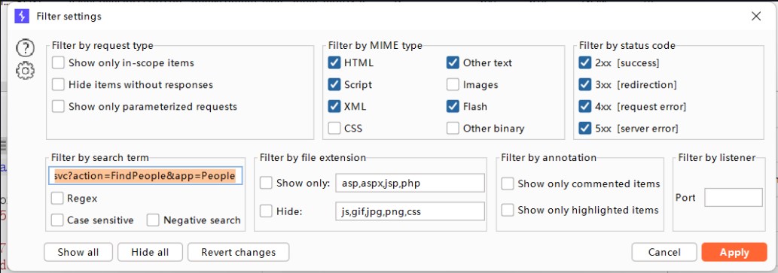
Task: Open the help question mark icon
Action: tap(26, 48)
